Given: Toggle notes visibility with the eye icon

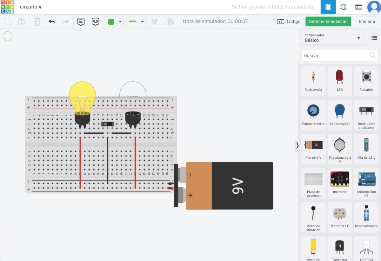Looking at the screenshot, I should 96,22.
